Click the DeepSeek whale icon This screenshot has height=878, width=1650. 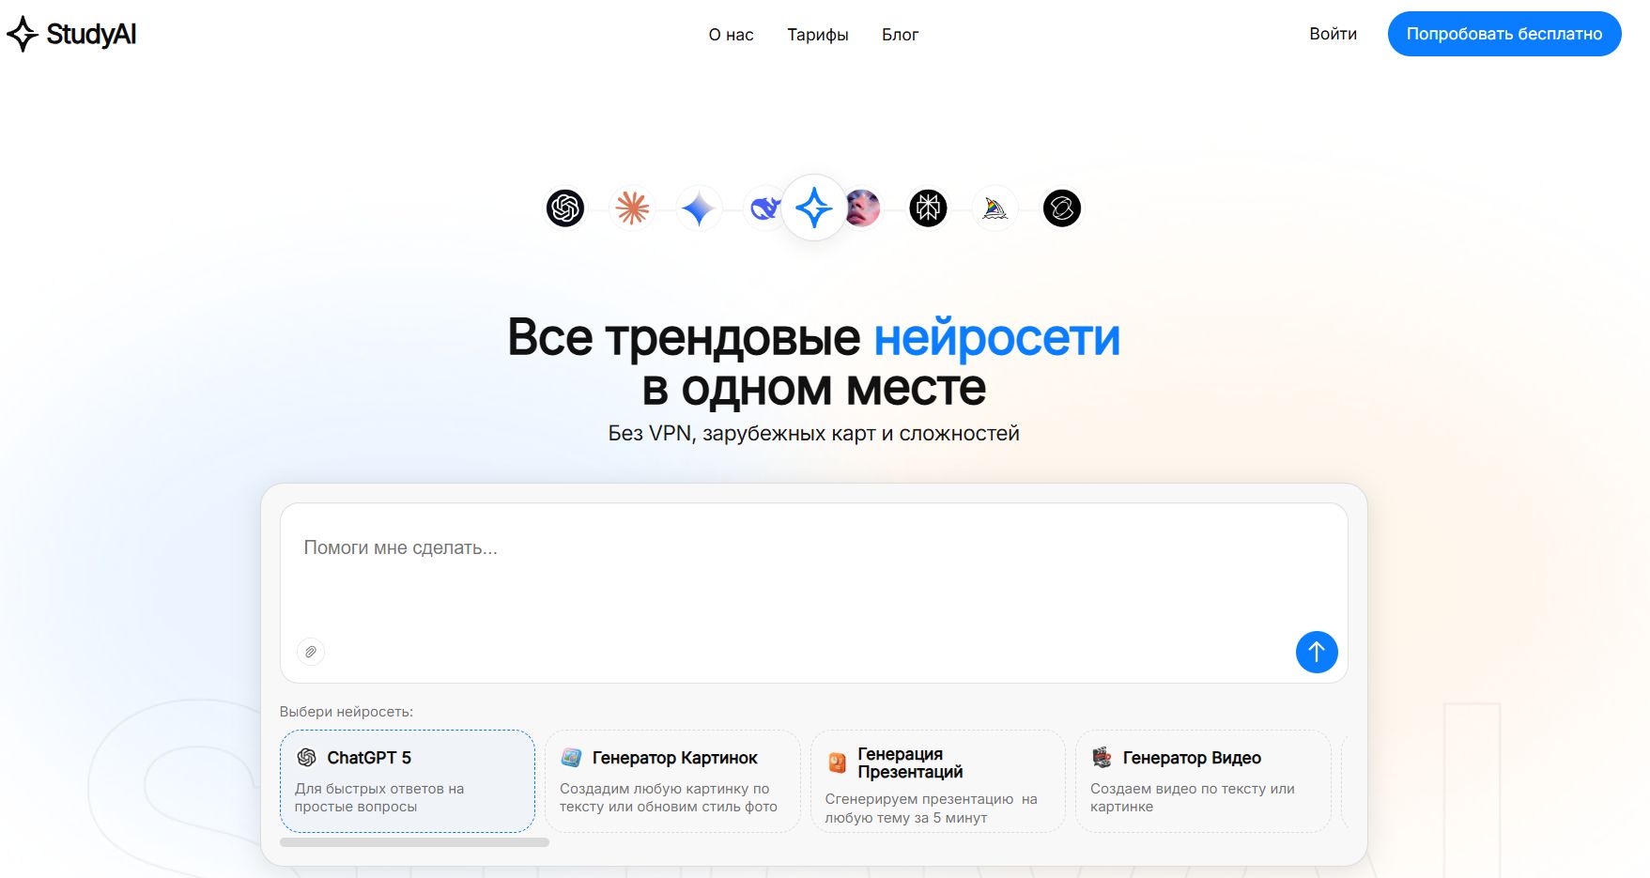point(765,208)
